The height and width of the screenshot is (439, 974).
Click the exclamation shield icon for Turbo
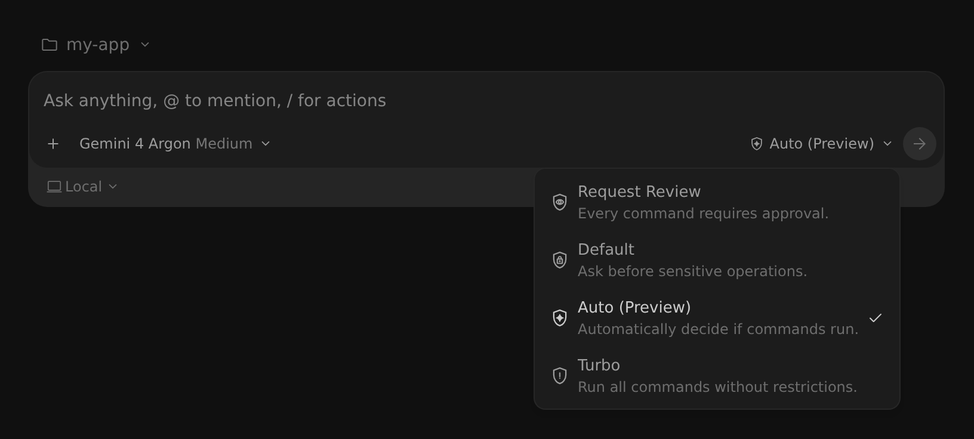click(559, 376)
